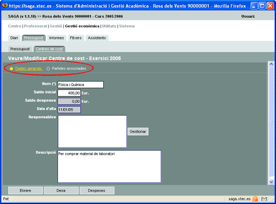
Task: Open the Centres de cost sub-tab
Action: pyautogui.click(x=49, y=49)
